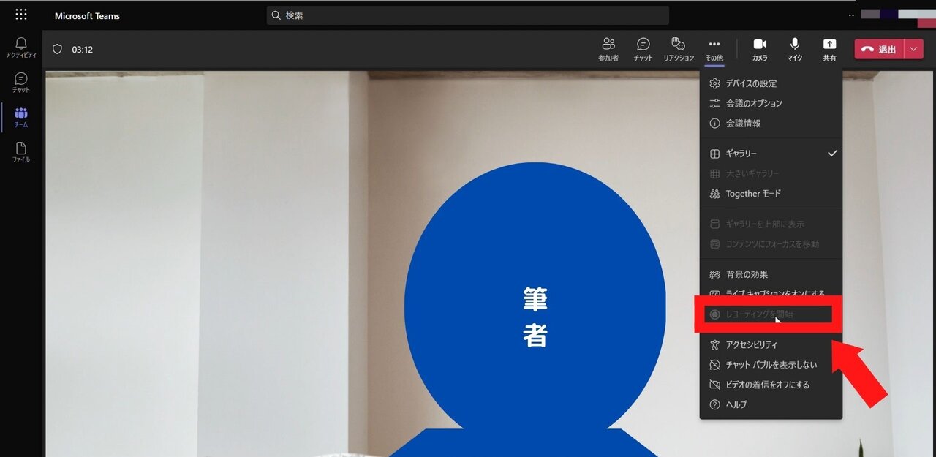Open background effects (背景の効果)
The image size is (936, 457).
(771, 274)
